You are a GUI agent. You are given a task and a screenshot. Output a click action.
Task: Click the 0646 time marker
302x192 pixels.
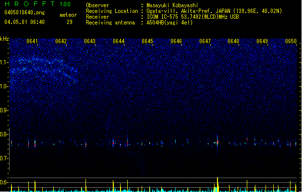pyautogui.click(x=176, y=41)
